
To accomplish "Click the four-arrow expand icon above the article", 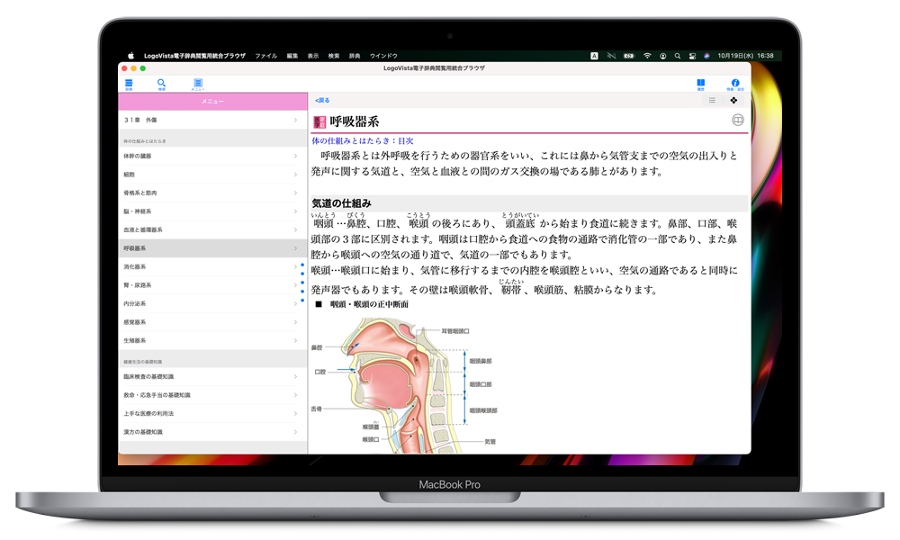I will click(733, 101).
